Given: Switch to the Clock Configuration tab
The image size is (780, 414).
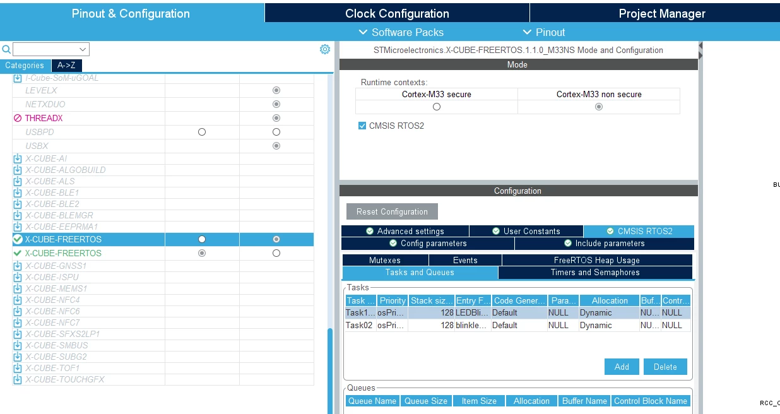Looking at the screenshot, I should pos(397,13).
